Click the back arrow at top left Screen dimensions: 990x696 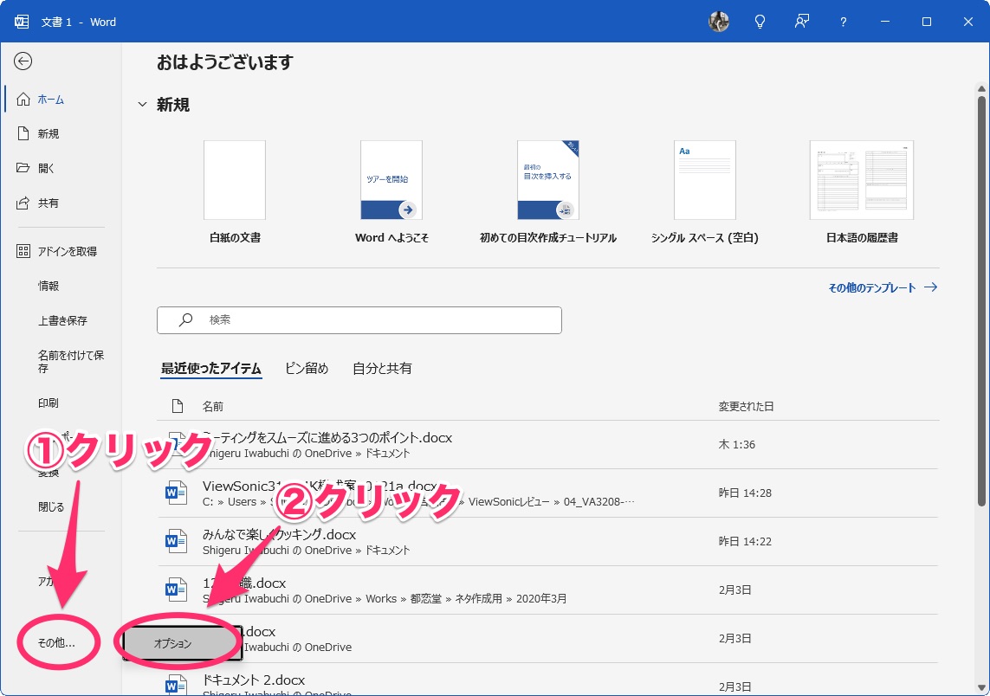coord(24,61)
